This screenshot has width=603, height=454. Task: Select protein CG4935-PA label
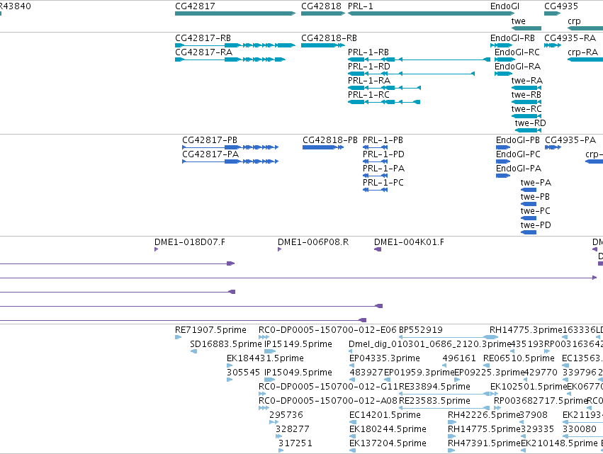pos(570,140)
